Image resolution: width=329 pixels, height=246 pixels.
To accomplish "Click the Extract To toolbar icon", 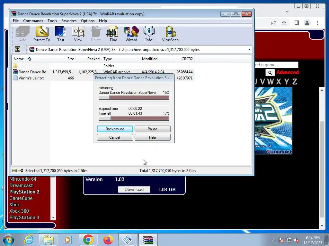I will coord(42,34).
